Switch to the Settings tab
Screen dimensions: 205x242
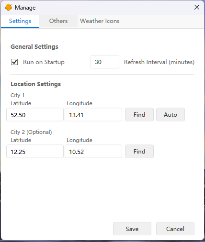[20, 21]
